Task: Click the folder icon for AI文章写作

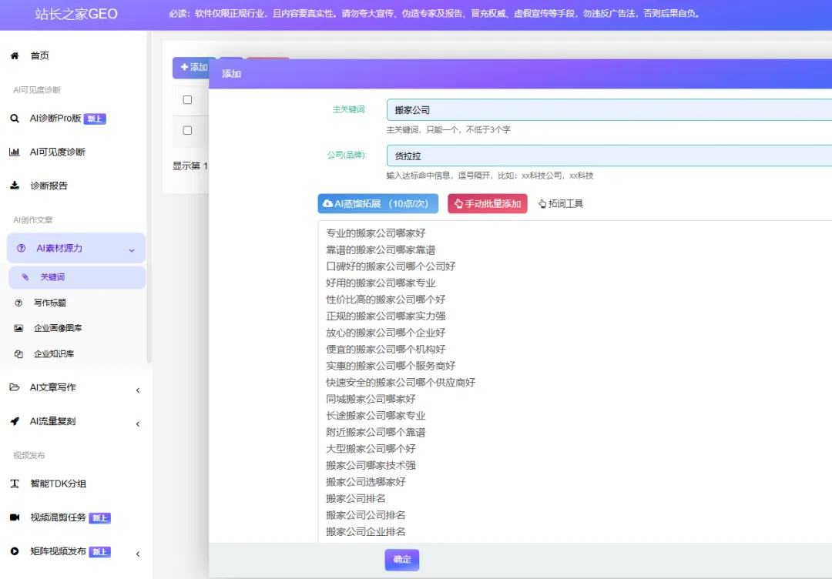Action: (x=15, y=387)
